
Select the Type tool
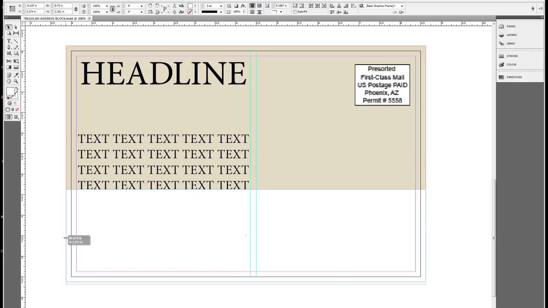[9, 41]
